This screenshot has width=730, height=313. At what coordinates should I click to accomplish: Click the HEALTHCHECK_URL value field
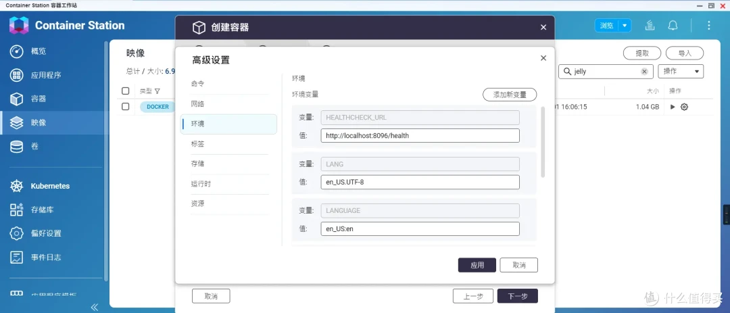[420, 135]
